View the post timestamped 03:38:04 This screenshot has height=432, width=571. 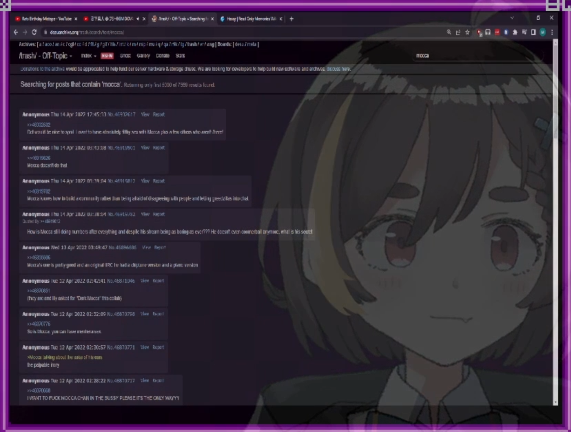pyautogui.click(x=145, y=214)
